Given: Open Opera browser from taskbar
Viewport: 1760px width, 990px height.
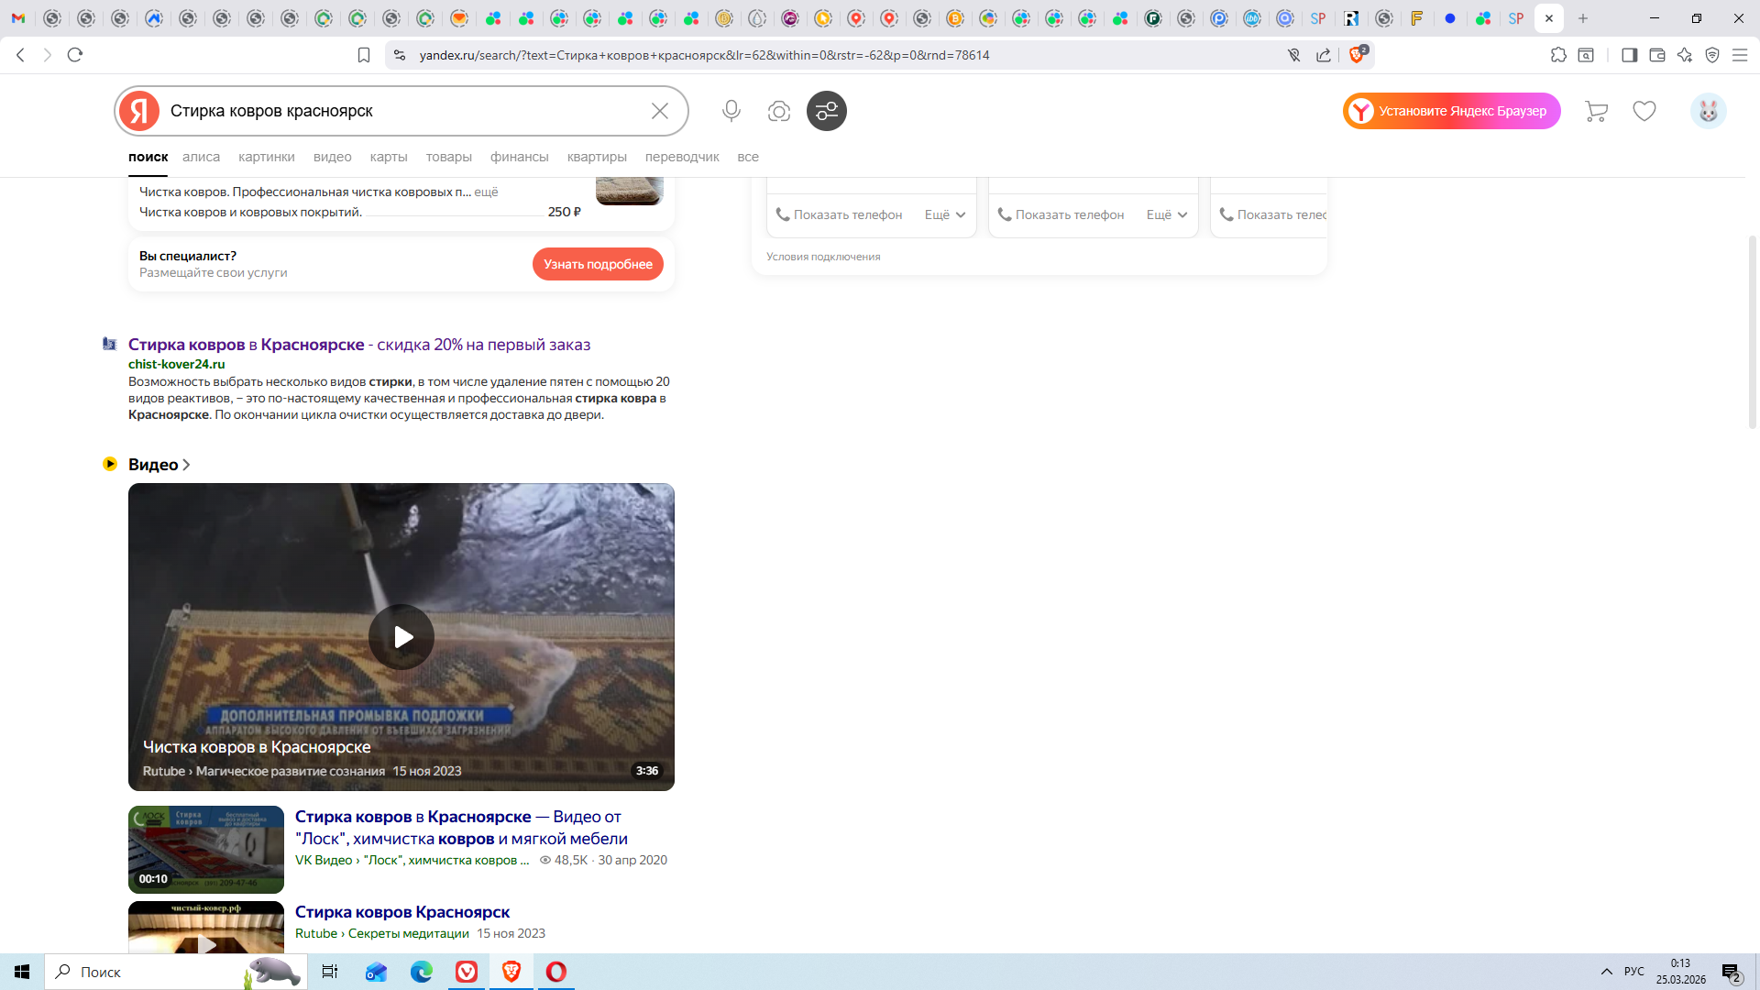Looking at the screenshot, I should pyautogui.click(x=556, y=972).
